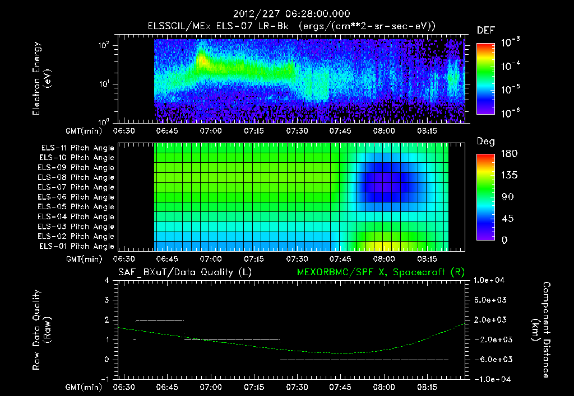Click the 08:15 tick label under the spectrogram
The width and height of the screenshot is (574, 396).
(427, 131)
